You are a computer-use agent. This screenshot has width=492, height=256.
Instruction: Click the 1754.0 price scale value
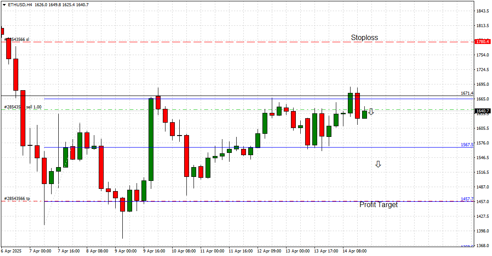[x=483, y=55]
